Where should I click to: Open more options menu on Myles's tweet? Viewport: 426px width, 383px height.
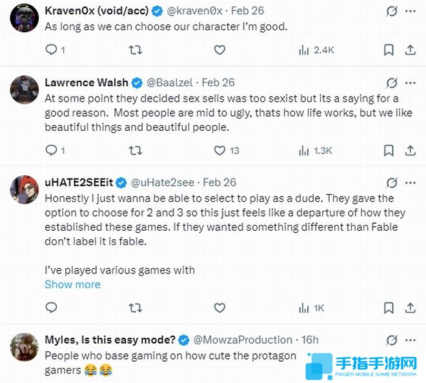tap(411, 340)
